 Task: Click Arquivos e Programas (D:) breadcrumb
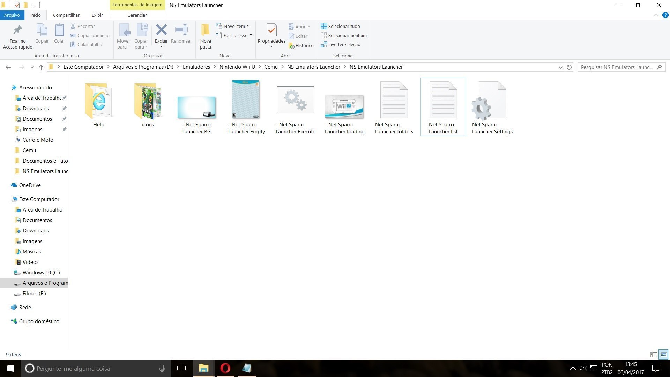point(143,67)
